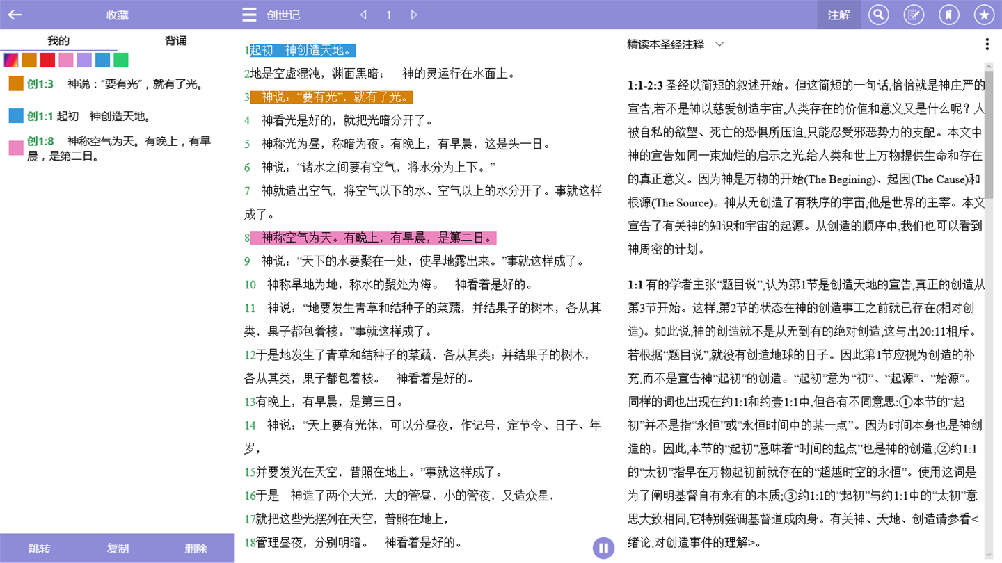The height and width of the screenshot is (563, 1002).
Task: Select verse 10 神称旱地为地
Action: [x=389, y=284]
